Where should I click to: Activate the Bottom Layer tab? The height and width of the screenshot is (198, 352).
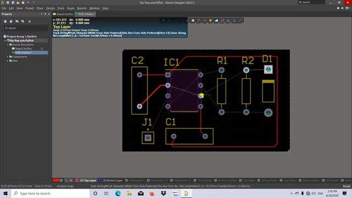click(113, 180)
